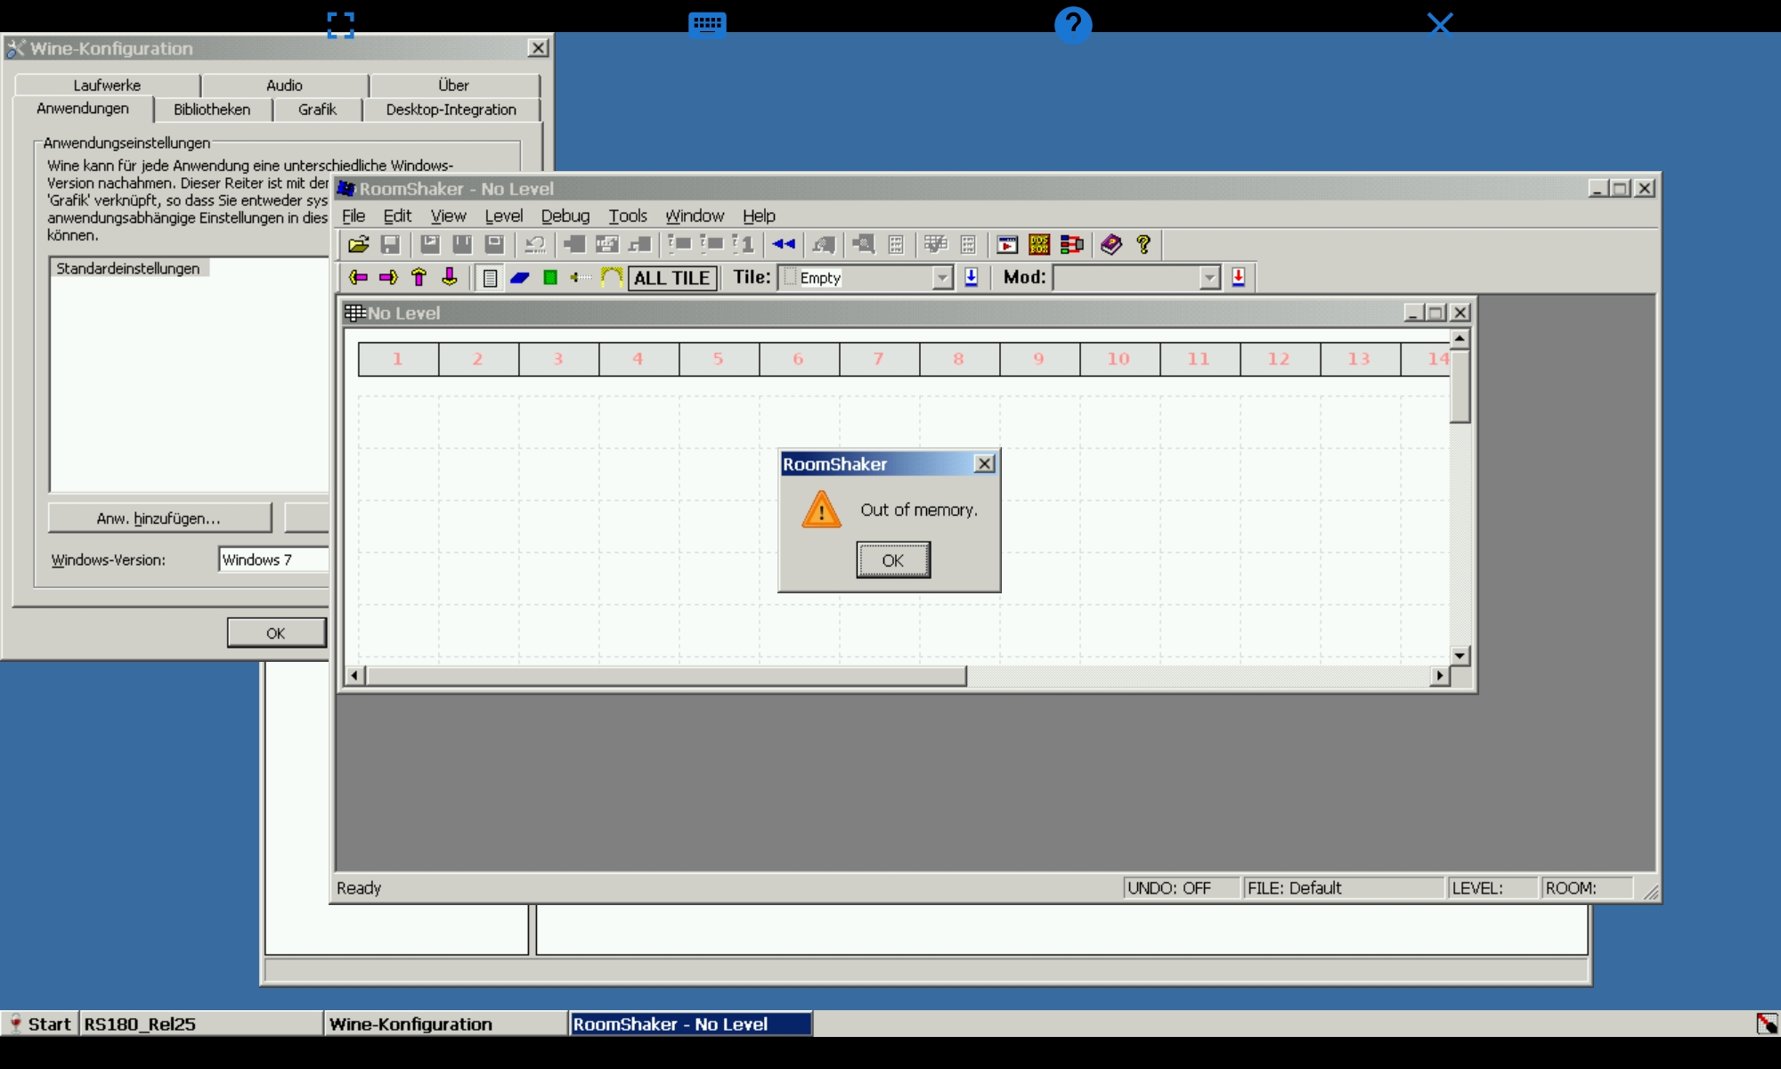Screen dimensions: 1781x1069
Task: Select the blue parallelogram layer icon
Action: point(520,278)
